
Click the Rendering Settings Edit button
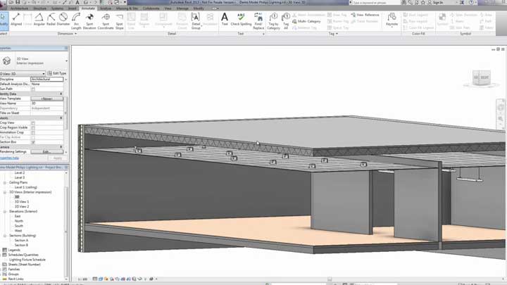coord(47,151)
